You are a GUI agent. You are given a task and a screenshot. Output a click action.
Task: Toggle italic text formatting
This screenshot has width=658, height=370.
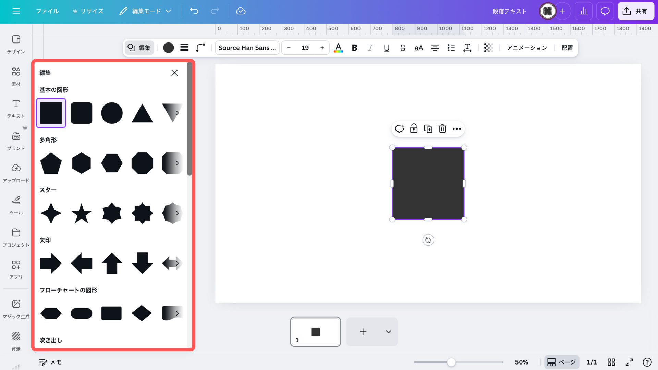(370, 48)
